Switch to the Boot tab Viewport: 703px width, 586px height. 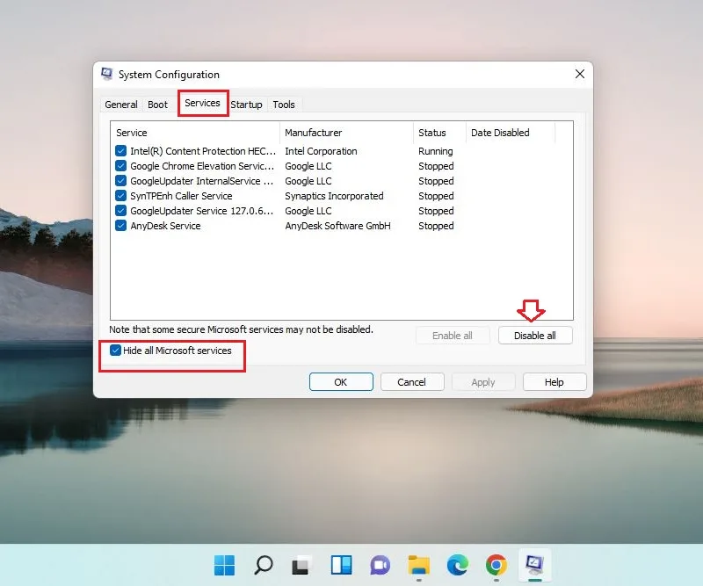157,105
